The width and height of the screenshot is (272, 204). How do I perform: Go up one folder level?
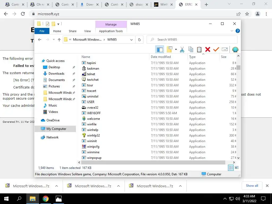(x=59, y=40)
